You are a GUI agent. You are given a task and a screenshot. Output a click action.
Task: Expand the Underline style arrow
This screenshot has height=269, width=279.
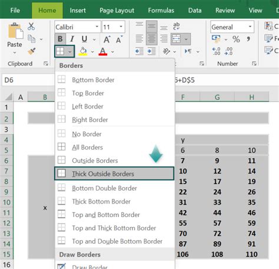tap(94, 40)
